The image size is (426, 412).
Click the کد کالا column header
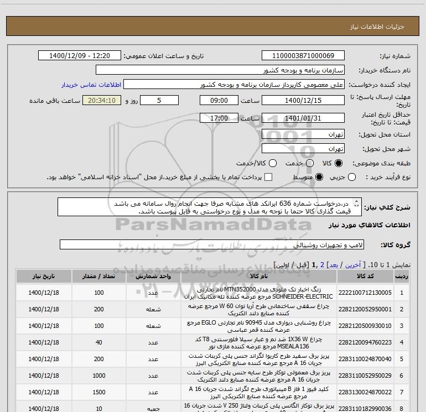coord(365,276)
